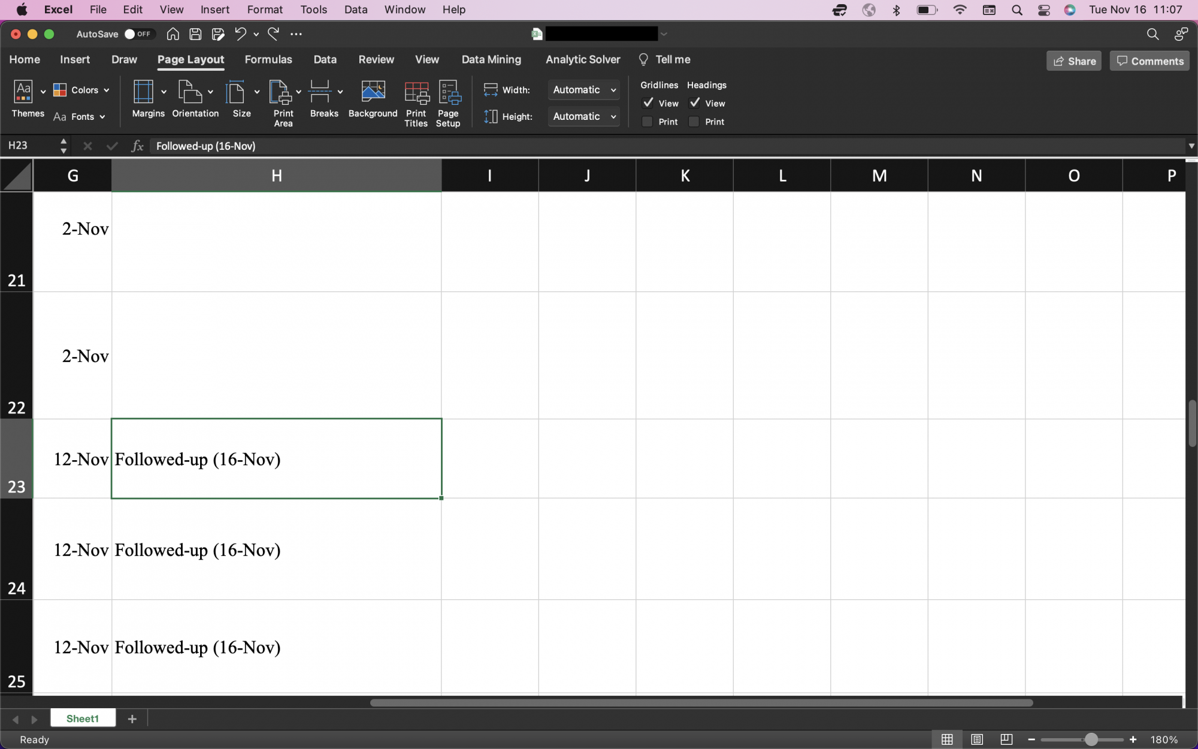Switch to the Formulas ribbon tab
This screenshot has width=1198, height=749.
pos(268,59)
